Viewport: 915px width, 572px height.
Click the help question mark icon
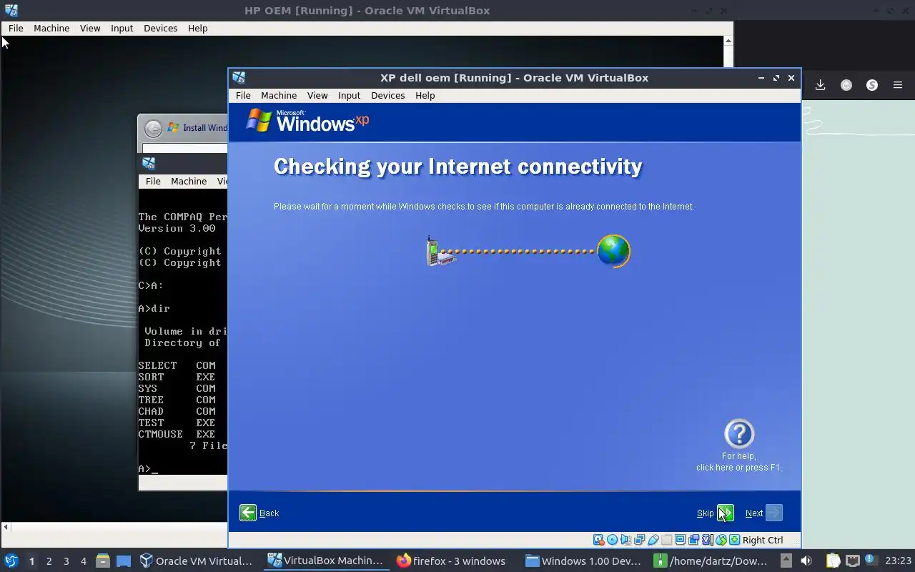(739, 433)
